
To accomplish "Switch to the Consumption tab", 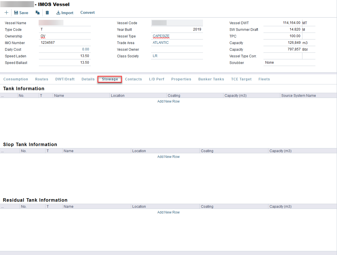I will (16, 79).
